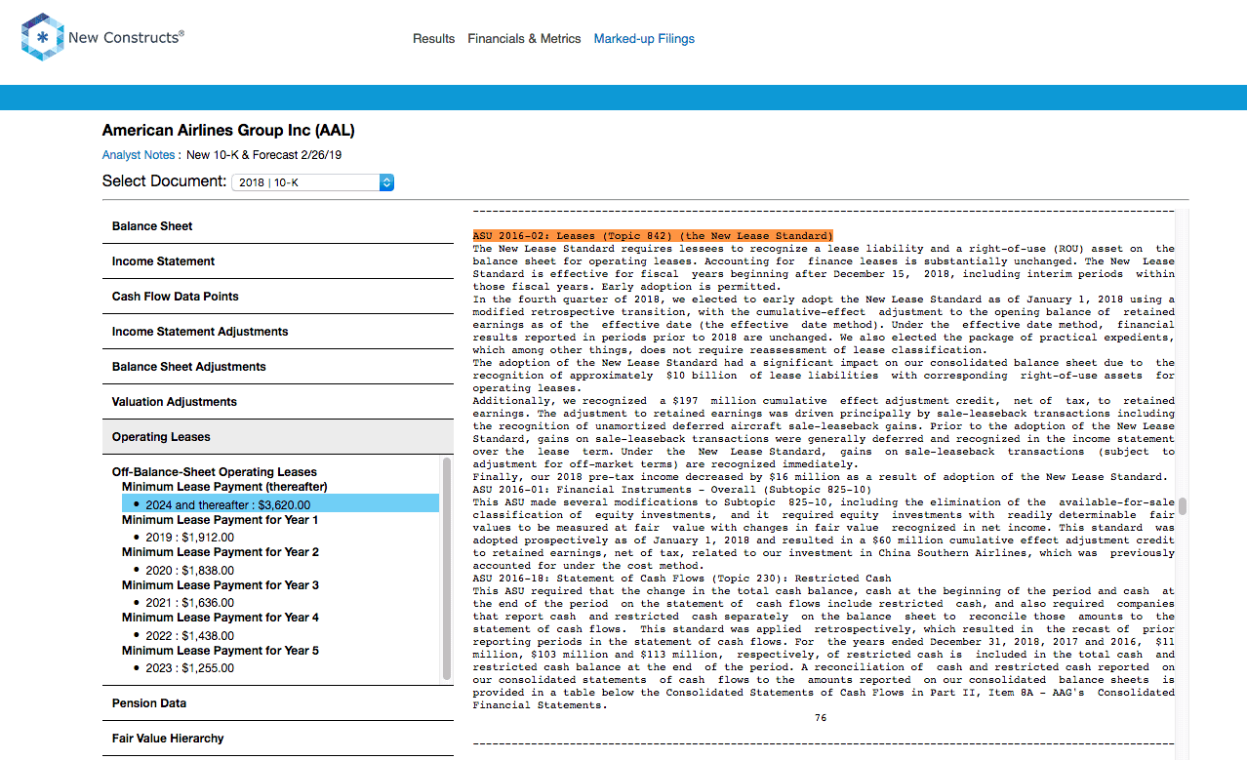The width and height of the screenshot is (1247, 760).
Task: Open Financials & Metrics tab
Action: (x=524, y=39)
